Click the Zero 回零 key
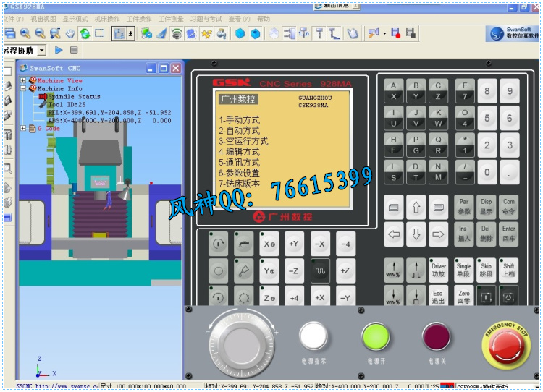This screenshot has width=543, height=392. click(x=463, y=296)
